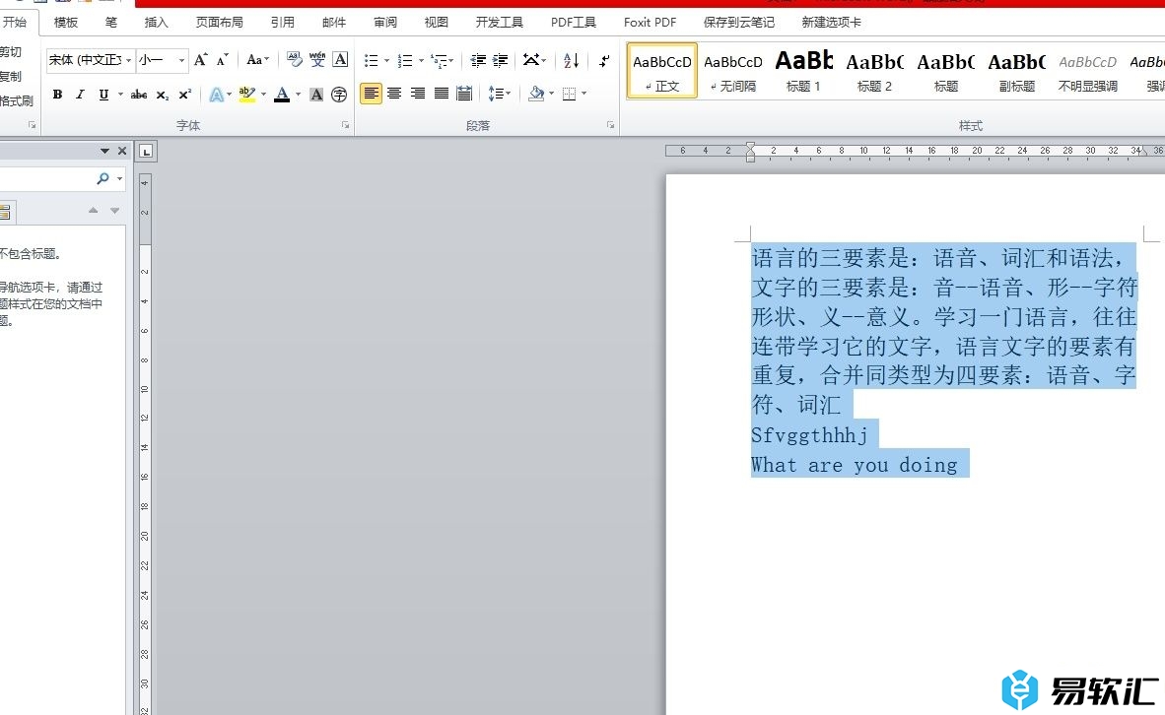
Task: Toggle bold formatting
Action: 57,95
